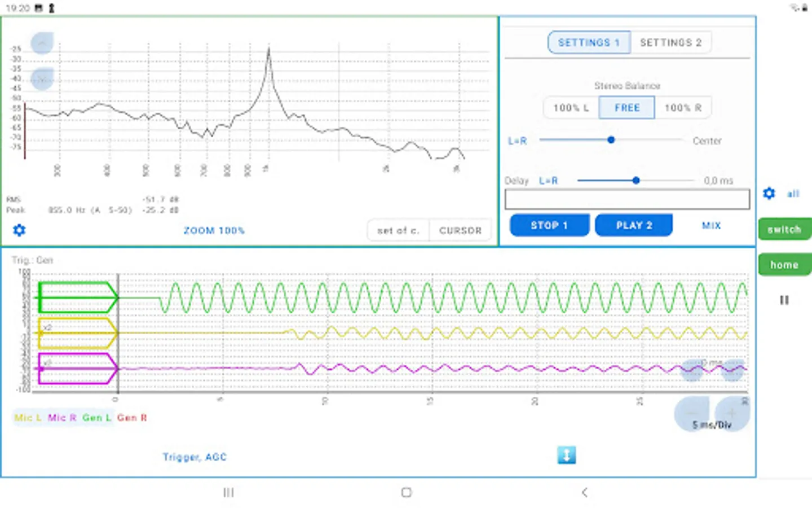Viewport: 812px width, 508px height.
Task: Increase time per division with plus bubble
Action: [732, 414]
